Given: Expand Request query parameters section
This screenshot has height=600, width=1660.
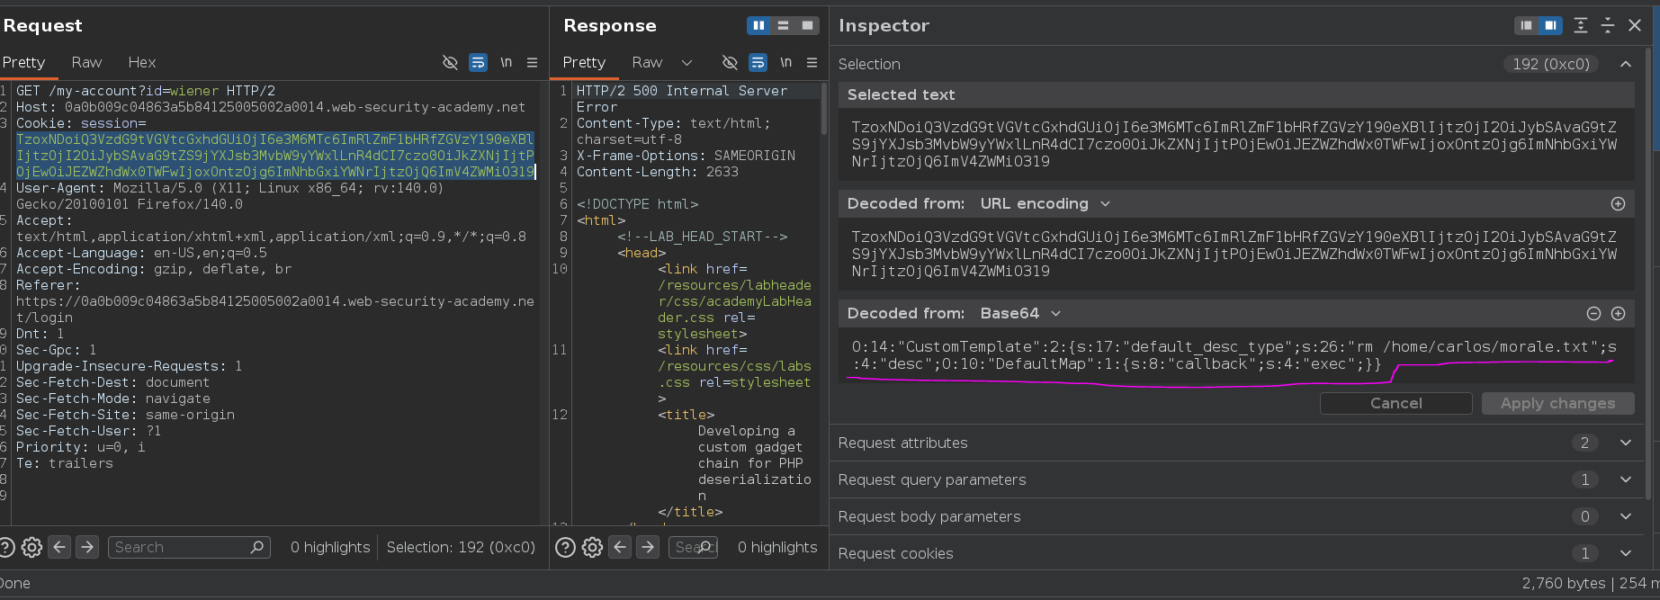Looking at the screenshot, I should point(1626,479).
